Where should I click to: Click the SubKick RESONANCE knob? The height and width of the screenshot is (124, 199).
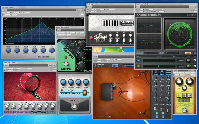[27, 105]
